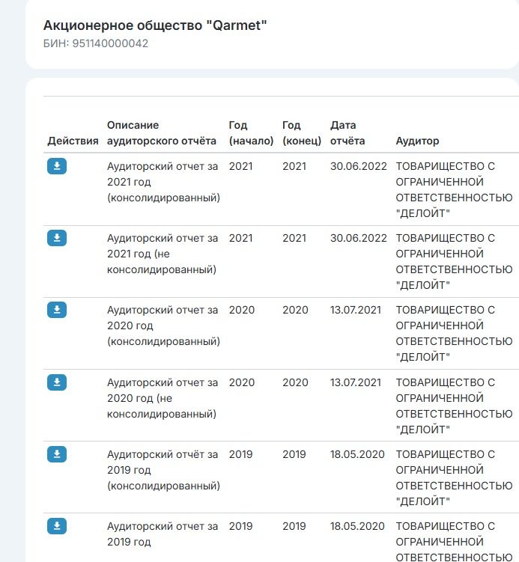Click the "Аудитор" column header
Viewport: 519px width, 562px height.
pos(417,141)
